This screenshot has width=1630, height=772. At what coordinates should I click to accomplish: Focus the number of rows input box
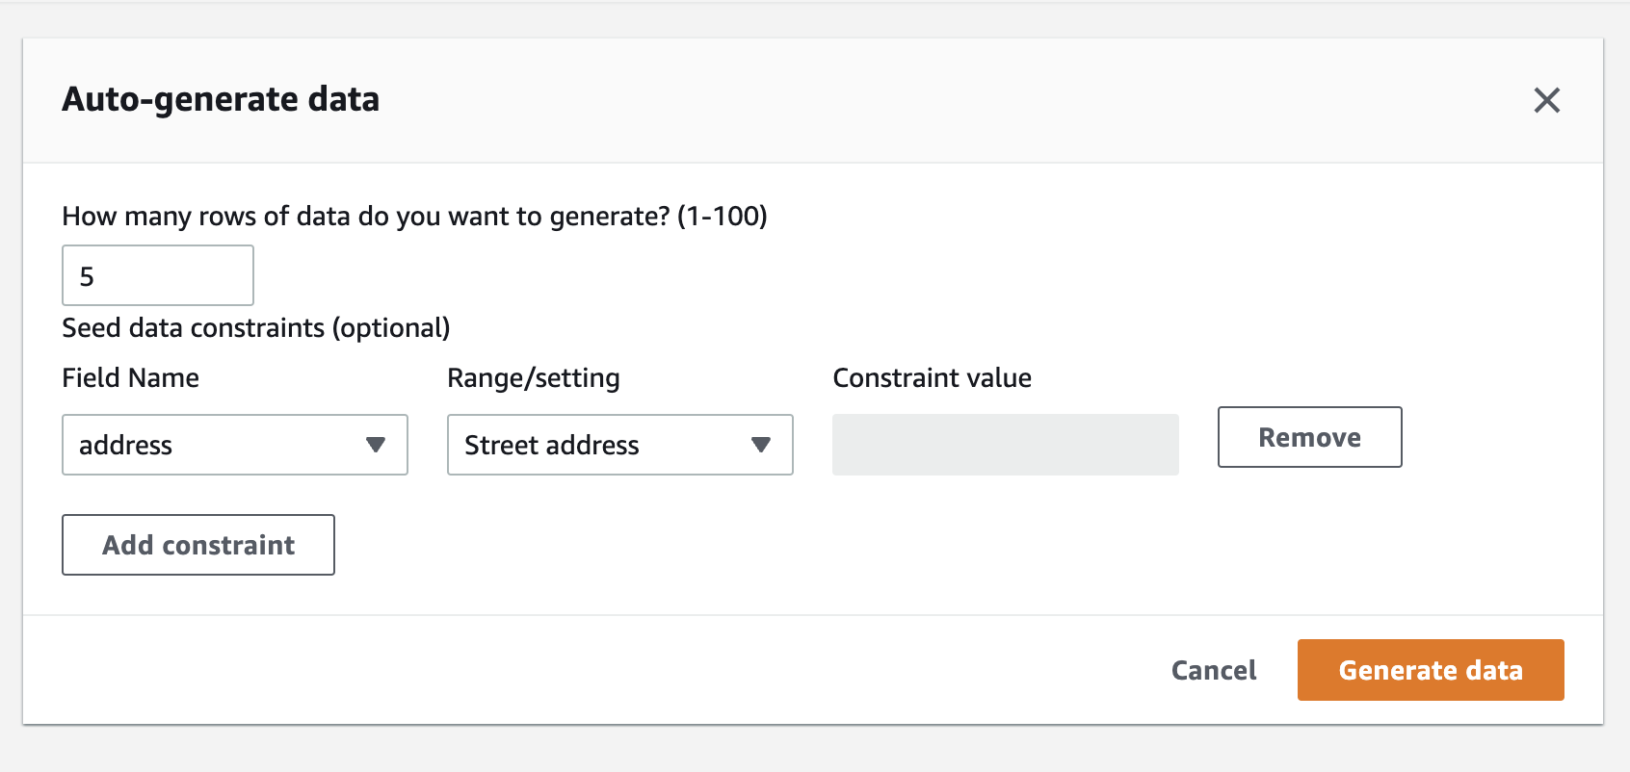coord(158,275)
